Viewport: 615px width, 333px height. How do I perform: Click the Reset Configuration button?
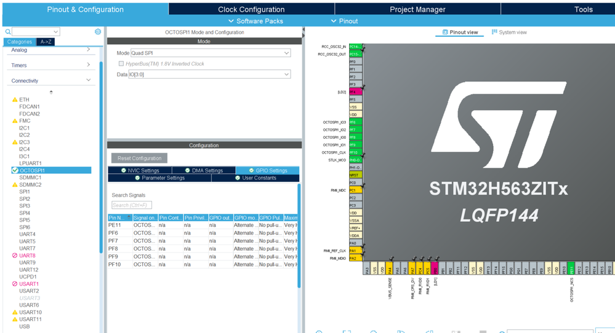pos(139,158)
